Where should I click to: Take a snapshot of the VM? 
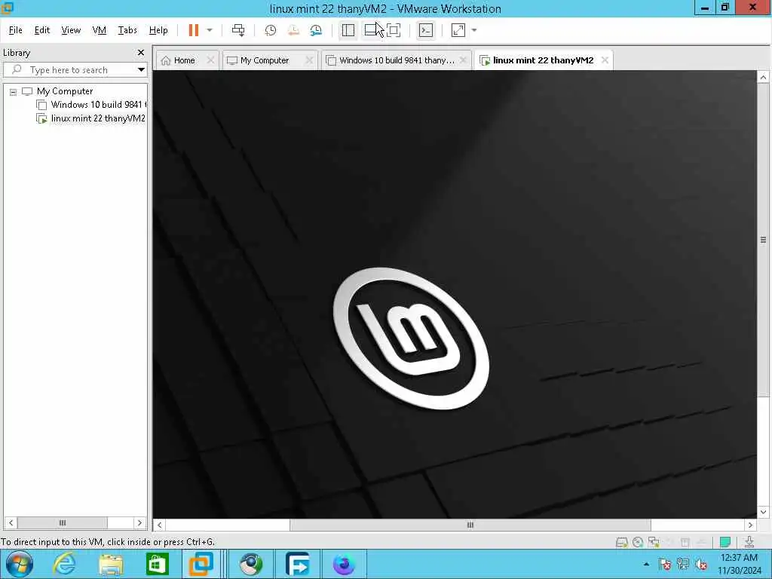pyautogui.click(x=271, y=30)
